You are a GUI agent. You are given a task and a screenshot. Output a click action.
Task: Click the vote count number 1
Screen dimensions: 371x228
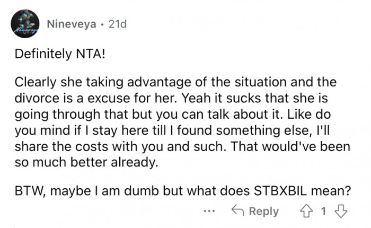tap(324, 211)
